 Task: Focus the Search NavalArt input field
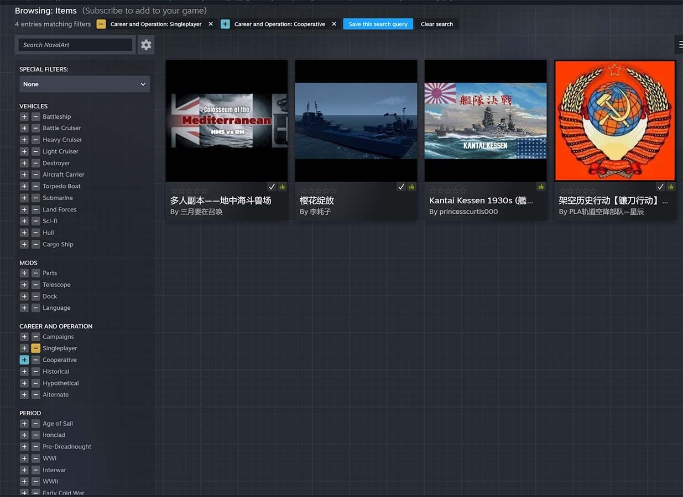point(76,45)
